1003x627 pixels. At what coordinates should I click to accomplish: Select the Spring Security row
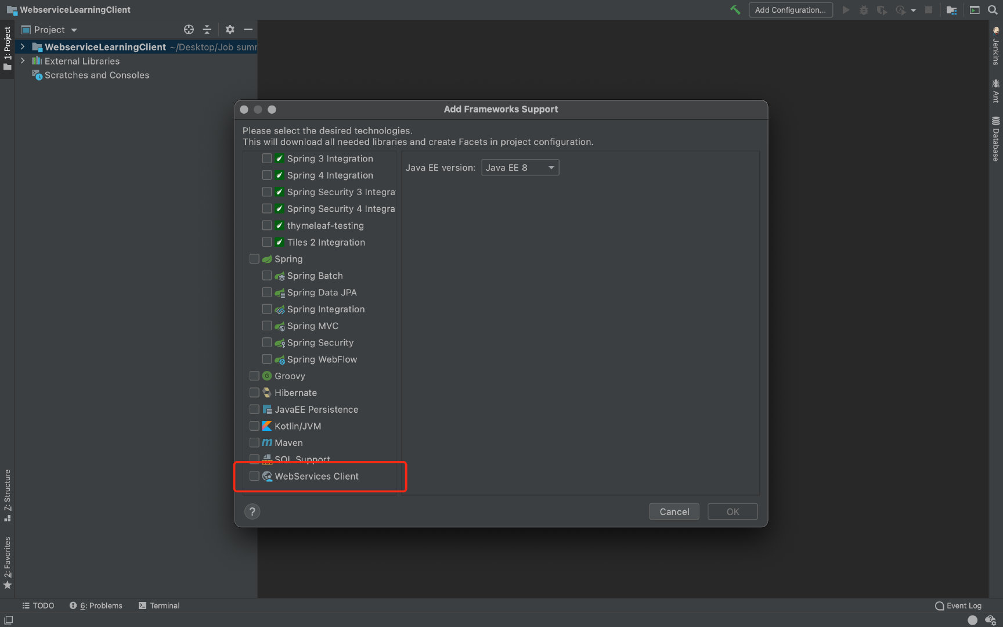point(319,343)
